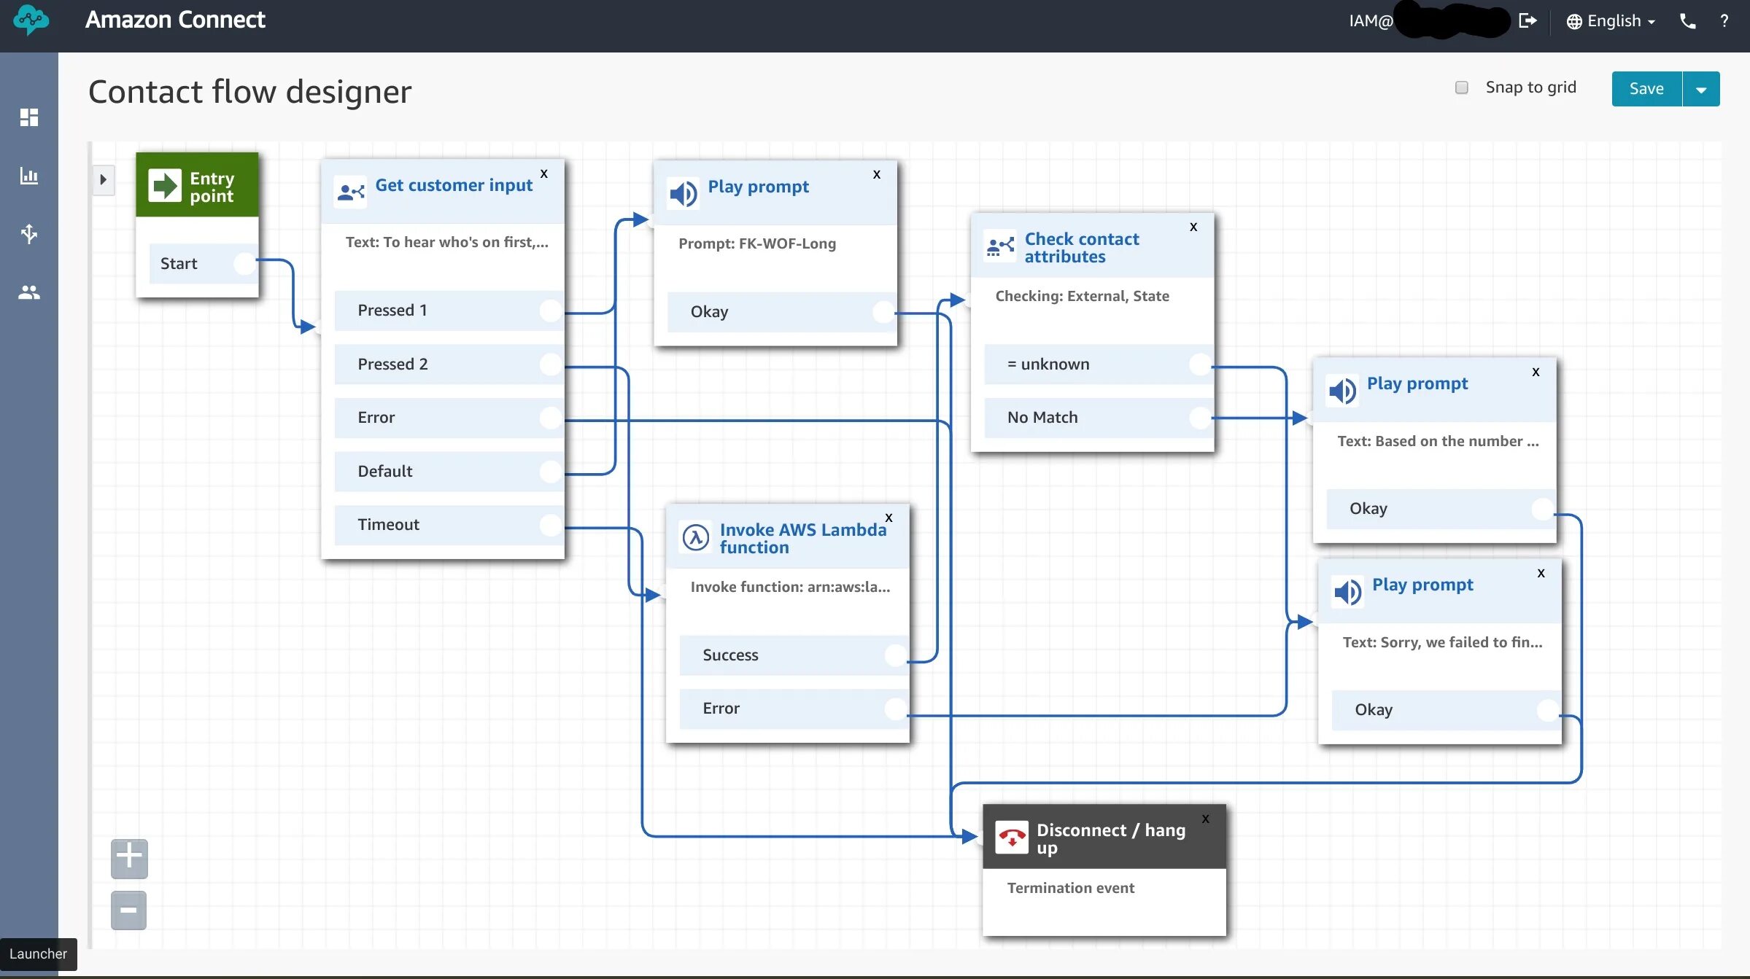The image size is (1750, 979).
Task: Close the FK-WOF-Long Play prompt block
Action: coord(877,174)
